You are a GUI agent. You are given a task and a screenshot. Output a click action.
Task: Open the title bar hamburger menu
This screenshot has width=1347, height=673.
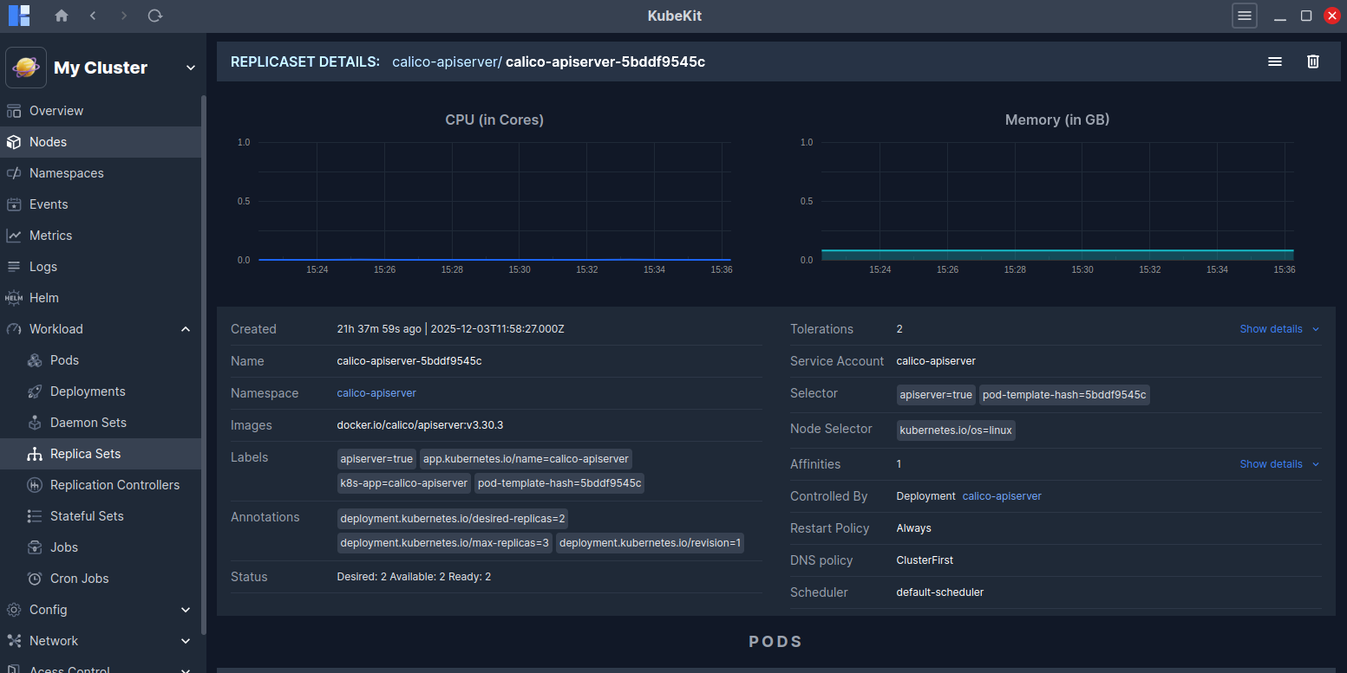(1244, 16)
